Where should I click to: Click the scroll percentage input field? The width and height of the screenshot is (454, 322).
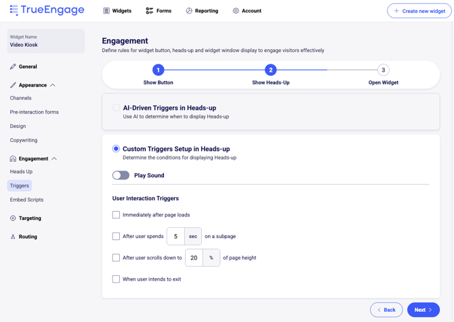click(194, 258)
